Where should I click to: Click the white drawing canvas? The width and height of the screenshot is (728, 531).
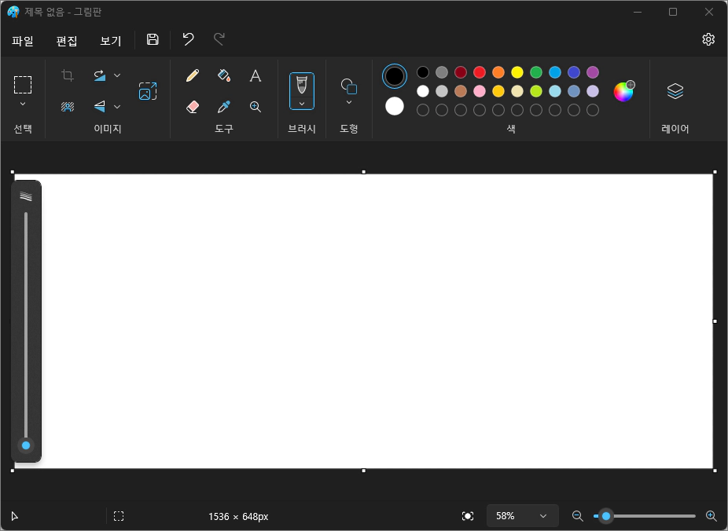click(363, 321)
